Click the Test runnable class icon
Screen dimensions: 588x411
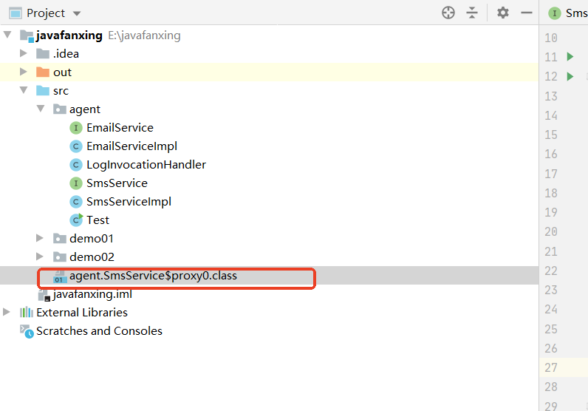pyautogui.click(x=76, y=220)
